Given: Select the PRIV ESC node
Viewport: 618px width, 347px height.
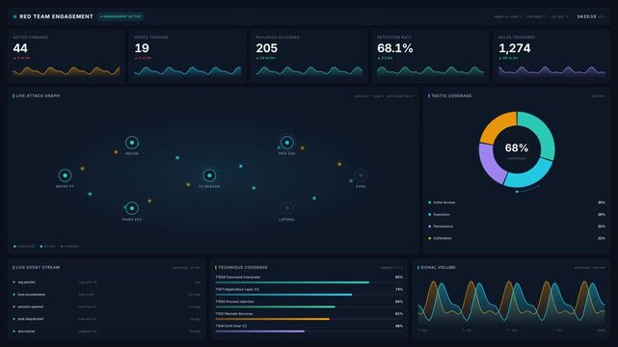Looking at the screenshot, I should coord(287,143).
